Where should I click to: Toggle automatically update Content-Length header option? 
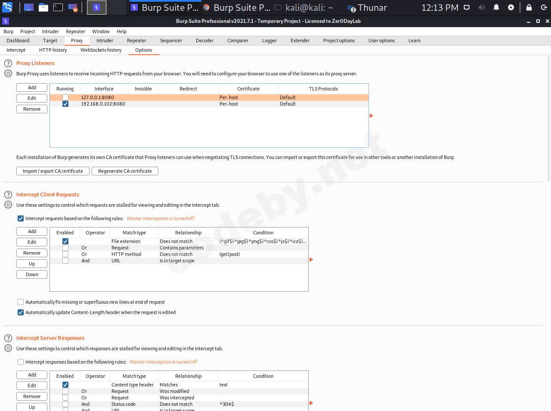[21, 312]
